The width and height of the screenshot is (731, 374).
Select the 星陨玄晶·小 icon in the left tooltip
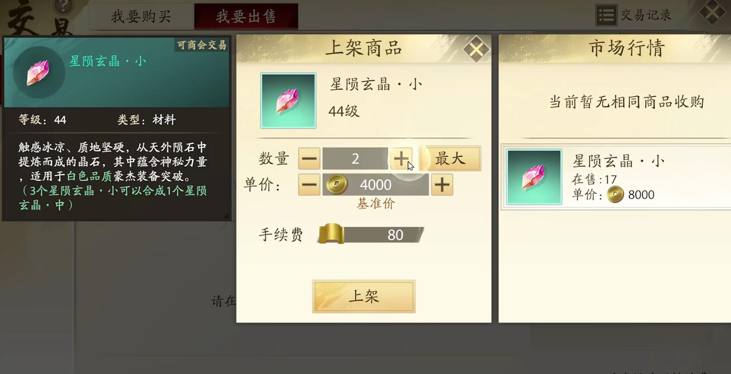tap(39, 73)
